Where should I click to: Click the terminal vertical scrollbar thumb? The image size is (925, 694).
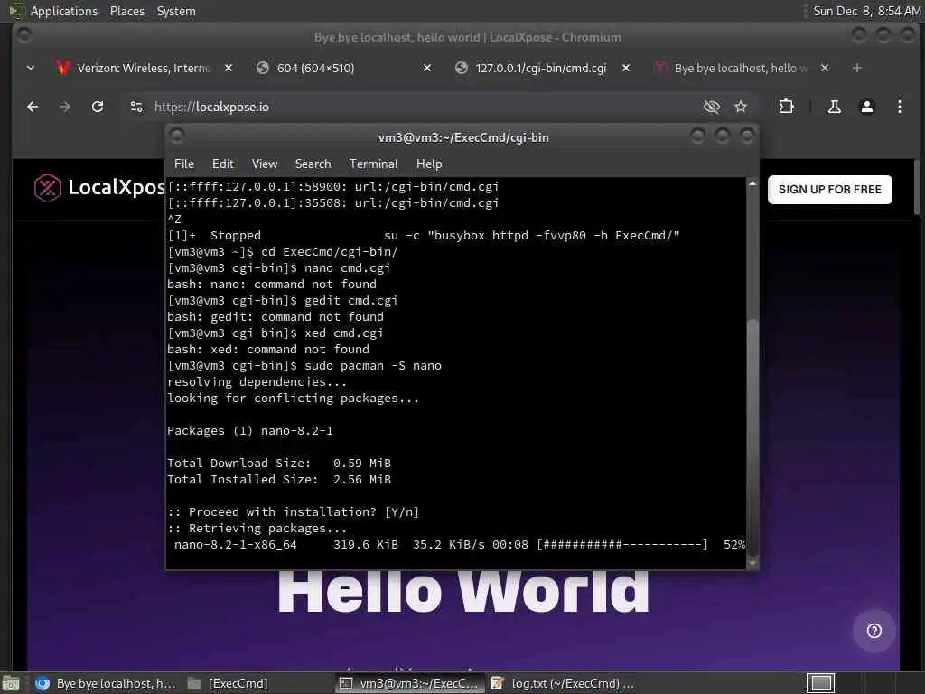click(752, 436)
